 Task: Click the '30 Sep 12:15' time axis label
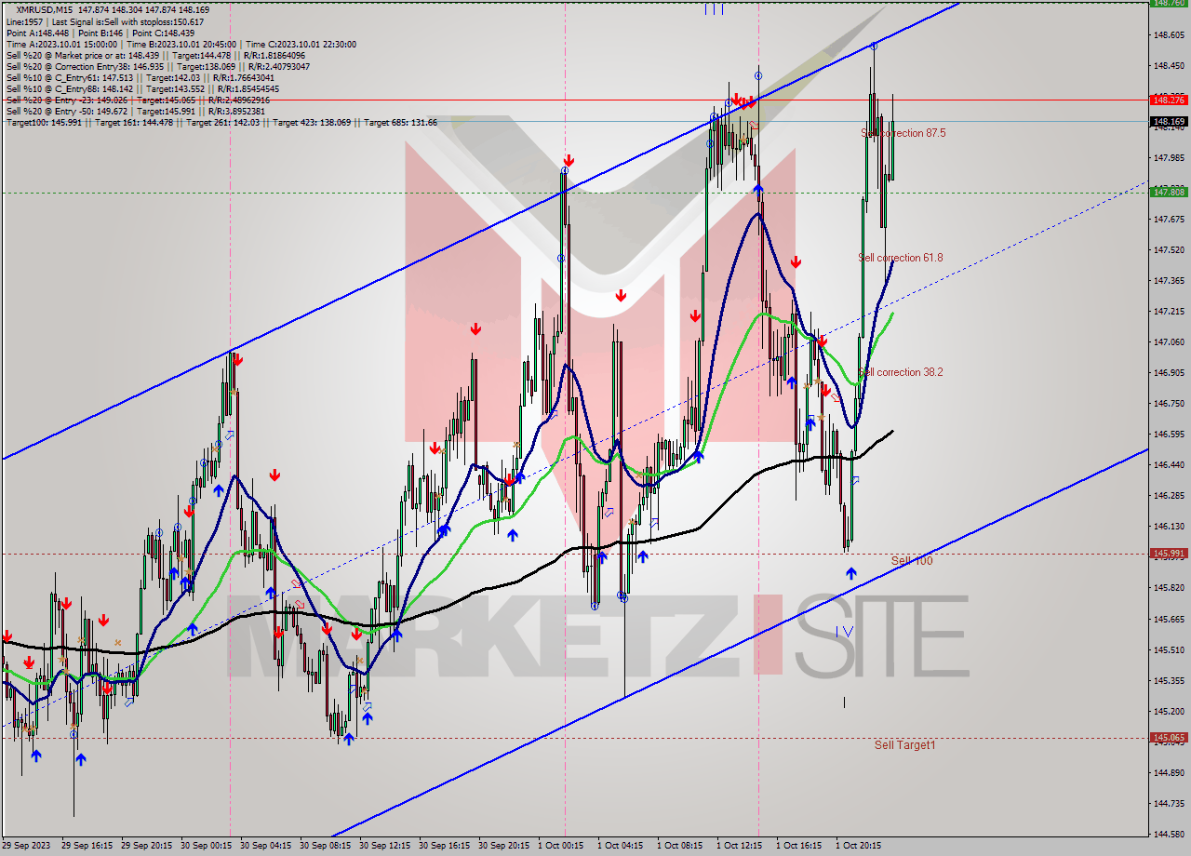384,846
